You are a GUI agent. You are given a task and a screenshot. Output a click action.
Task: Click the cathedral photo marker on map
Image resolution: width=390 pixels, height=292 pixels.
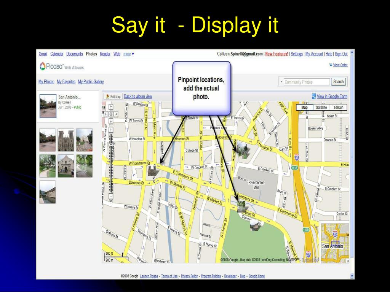[x=153, y=171]
